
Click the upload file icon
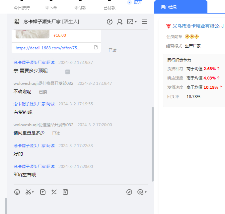(43, 192)
